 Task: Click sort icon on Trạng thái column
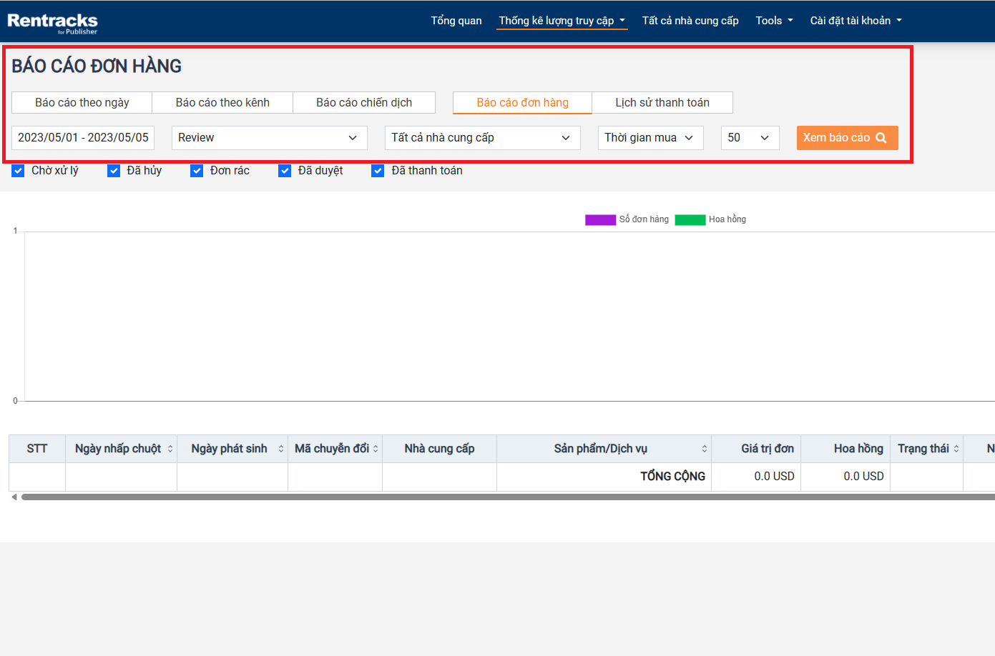[x=956, y=449]
